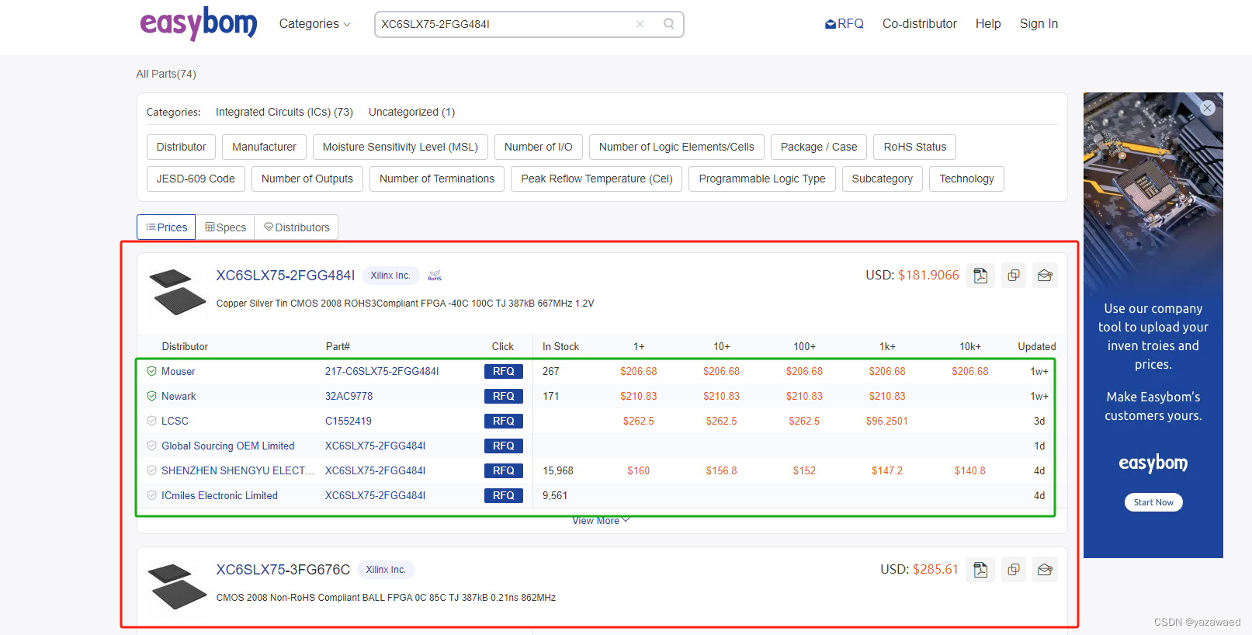The height and width of the screenshot is (635, 1252).
Task: Click shield icon next to LCSC
Action: click(152, 421)
